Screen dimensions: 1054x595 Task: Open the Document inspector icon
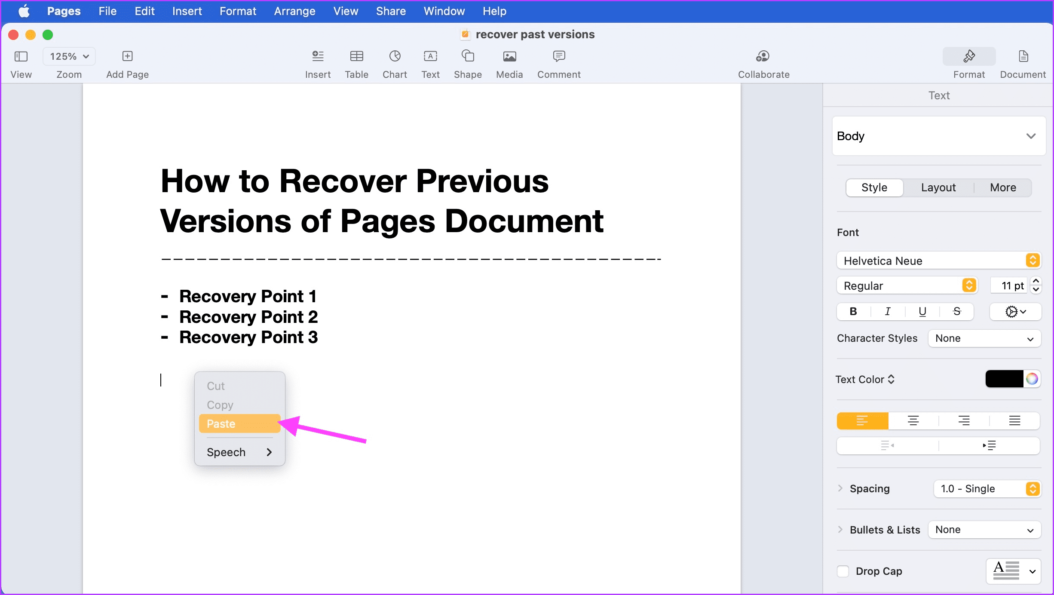(1023, 56)
